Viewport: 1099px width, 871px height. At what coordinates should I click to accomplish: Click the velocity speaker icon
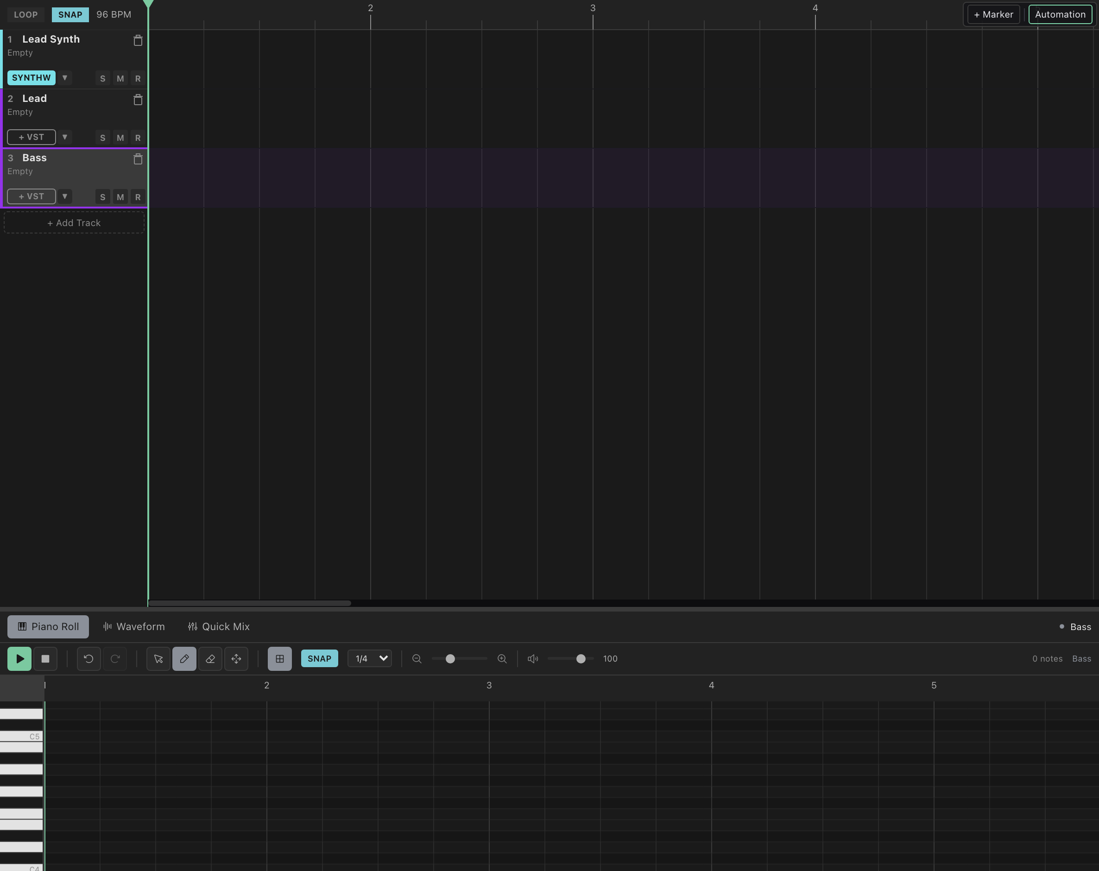533,658
